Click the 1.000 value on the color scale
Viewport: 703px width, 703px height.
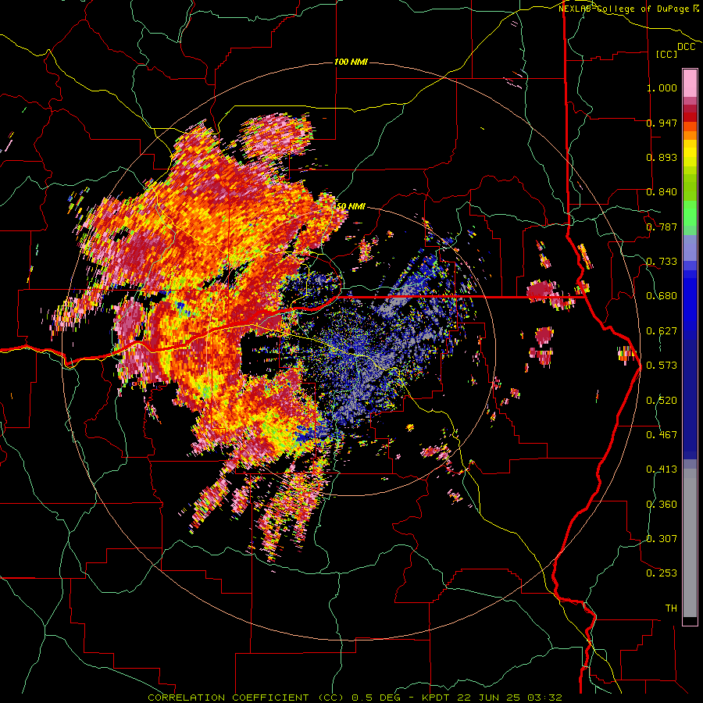coord(662,88)
